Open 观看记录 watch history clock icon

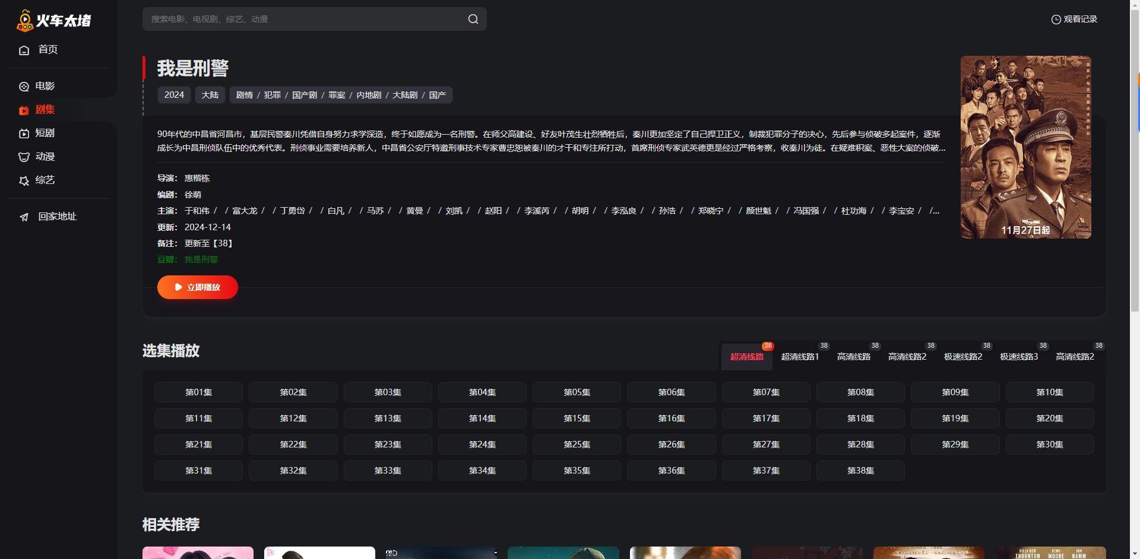(1056, 20)
